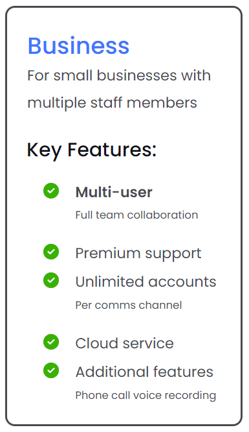The width and height of the screenshot is (249, 432).
Task: Click the Cloud service feature label
Action: coord(124,343)
